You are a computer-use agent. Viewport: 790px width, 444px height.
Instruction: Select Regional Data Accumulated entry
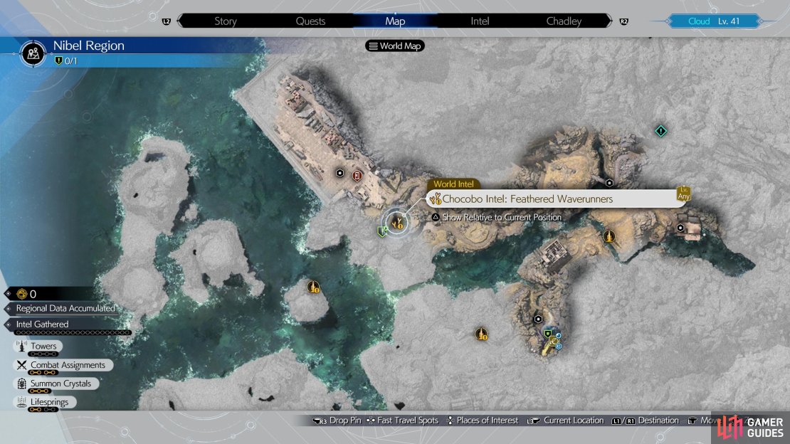65,308
